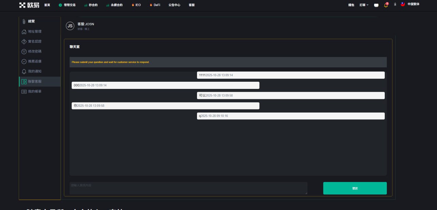The height and width of the screenshot is (210, 437).
Task: Click the flag icon beside 中国繁体
Action: click(403, 4)
